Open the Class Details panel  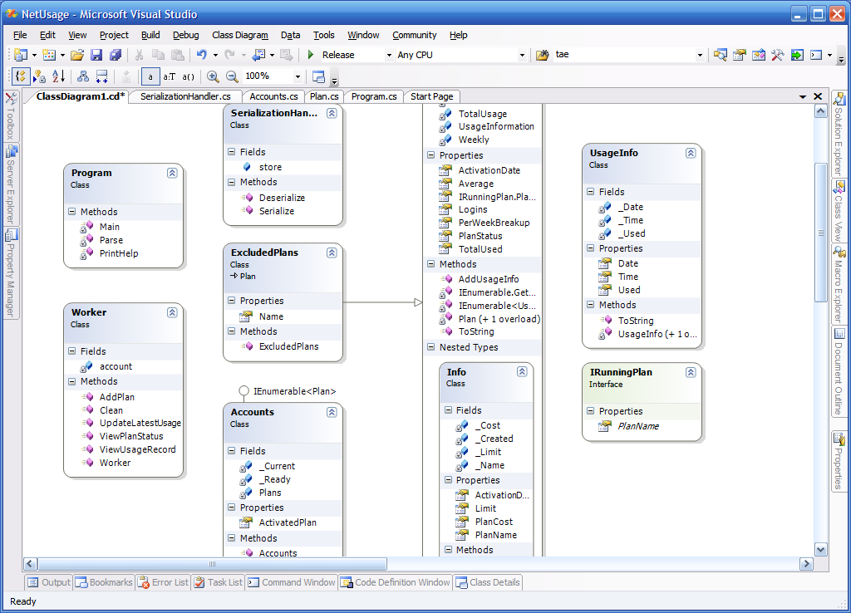click(x=488, y=582)
